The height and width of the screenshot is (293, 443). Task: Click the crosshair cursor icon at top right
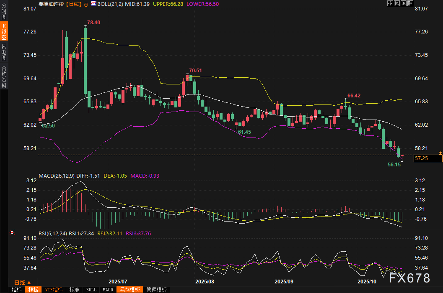pyautogui.click(x=390, y=3)
